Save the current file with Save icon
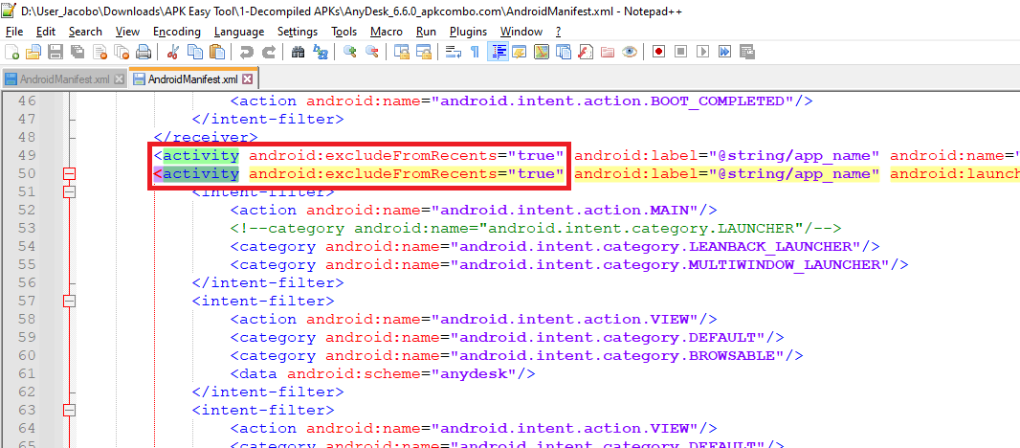Screen dimensions: 1020x448 click(55, 52)
